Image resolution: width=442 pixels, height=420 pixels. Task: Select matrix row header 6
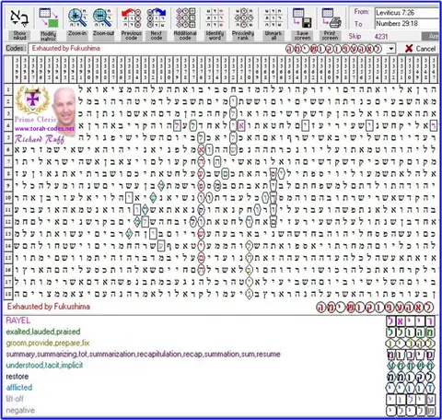coord(8,150)
